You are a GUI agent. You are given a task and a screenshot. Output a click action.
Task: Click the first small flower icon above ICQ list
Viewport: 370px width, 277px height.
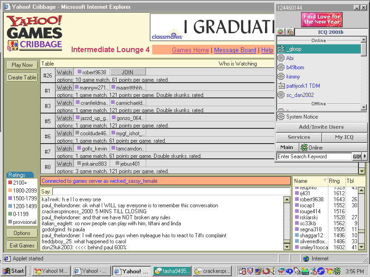pos(281,32)
